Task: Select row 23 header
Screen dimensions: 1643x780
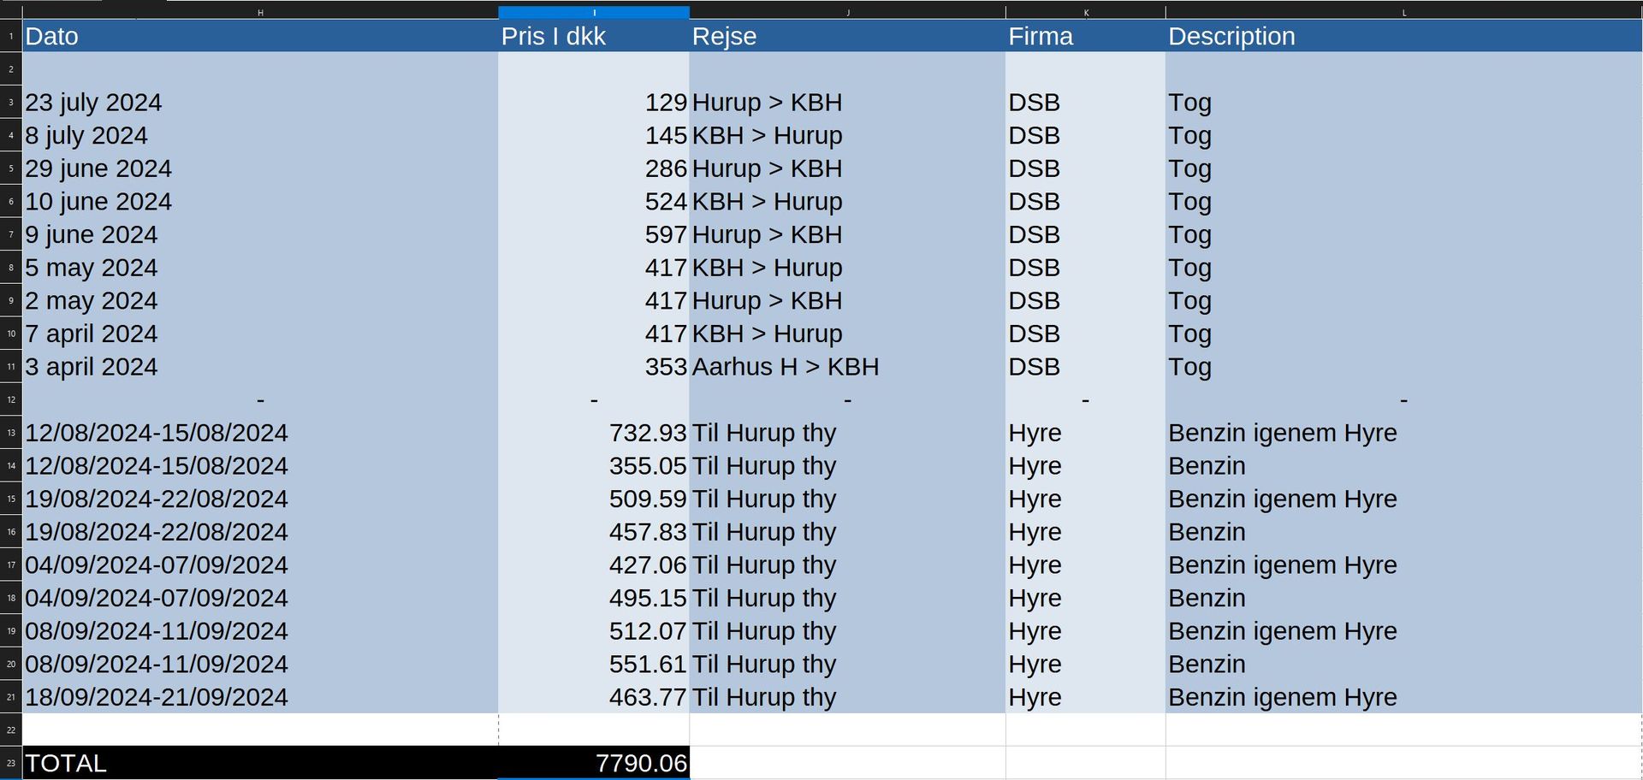Action: point(10,763)
